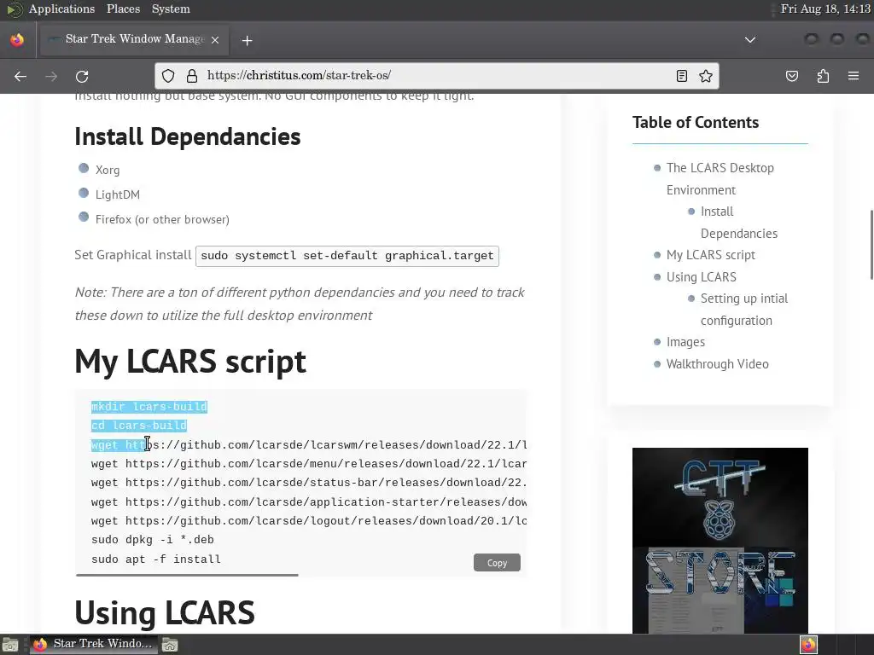Image resolution: width=874 pixels, height=655 pixels.
Task: Click the code block horizontal scrollbar
Action: 187,575
